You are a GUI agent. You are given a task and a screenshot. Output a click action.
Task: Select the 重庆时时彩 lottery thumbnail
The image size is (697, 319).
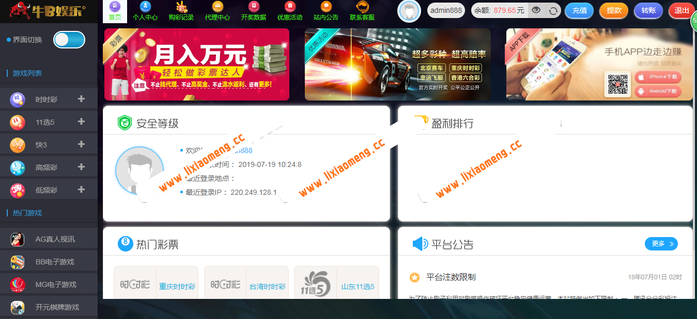156,285
